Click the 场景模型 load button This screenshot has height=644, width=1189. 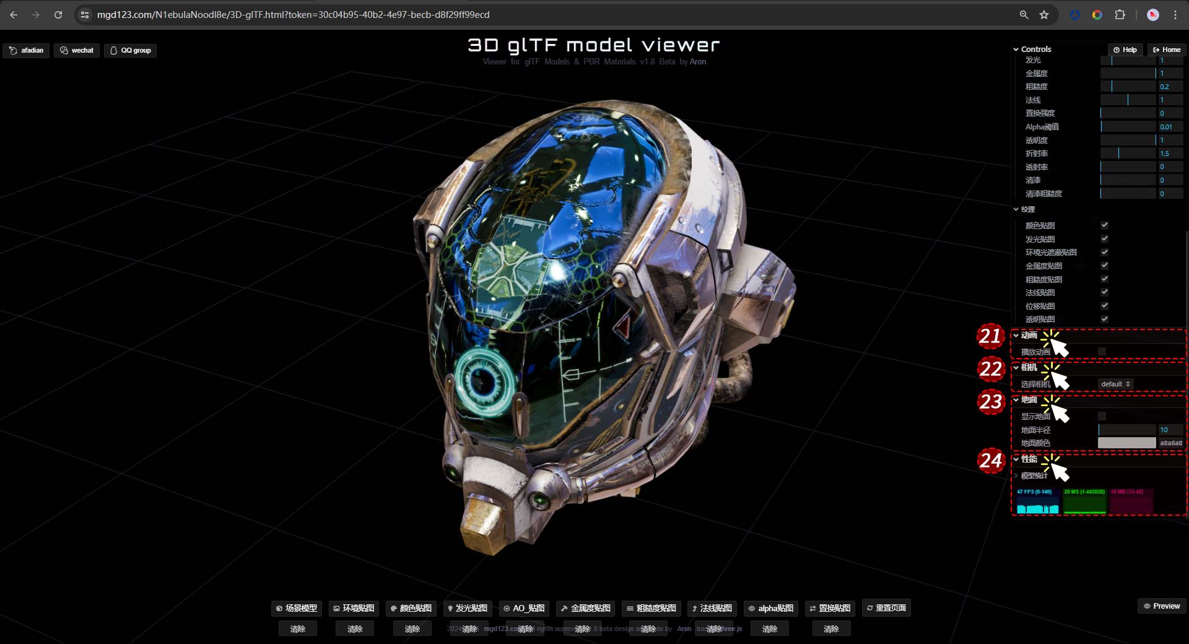tap(296, 608)
